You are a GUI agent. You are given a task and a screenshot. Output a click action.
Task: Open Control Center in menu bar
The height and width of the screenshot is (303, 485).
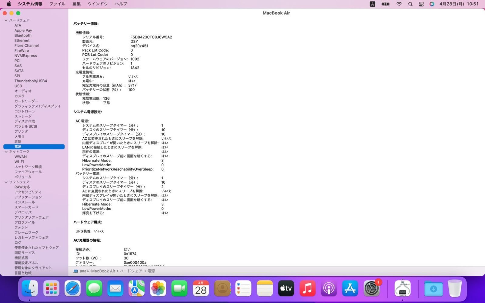(x=421, y=4)
